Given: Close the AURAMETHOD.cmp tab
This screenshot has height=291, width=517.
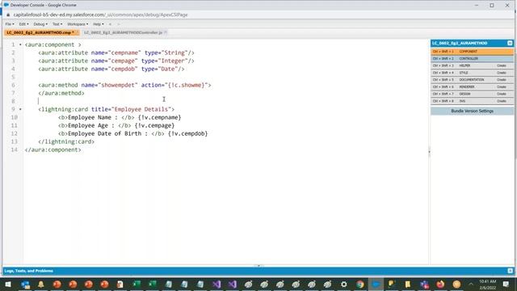Looking at the screenshot, I should point(78,32).
